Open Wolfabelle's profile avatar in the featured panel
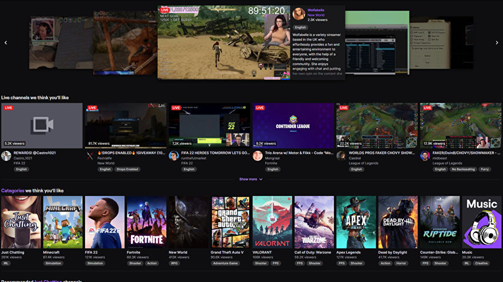The height and width of the screenshot is (282, 503). [299, 14]
